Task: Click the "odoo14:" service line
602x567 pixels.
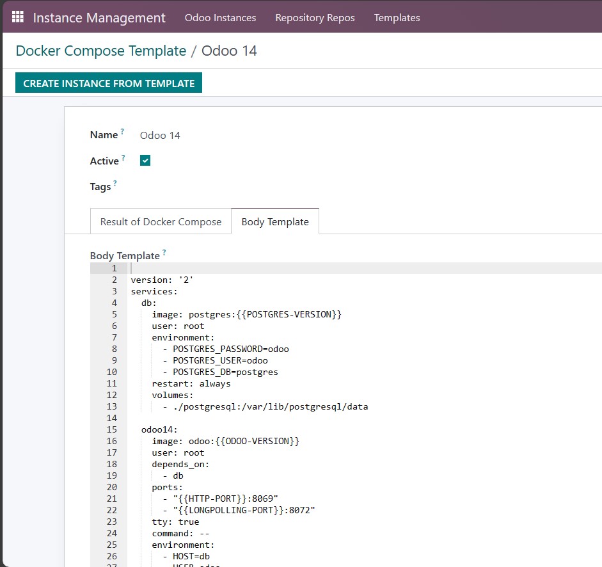Action: tap(159, 429)
